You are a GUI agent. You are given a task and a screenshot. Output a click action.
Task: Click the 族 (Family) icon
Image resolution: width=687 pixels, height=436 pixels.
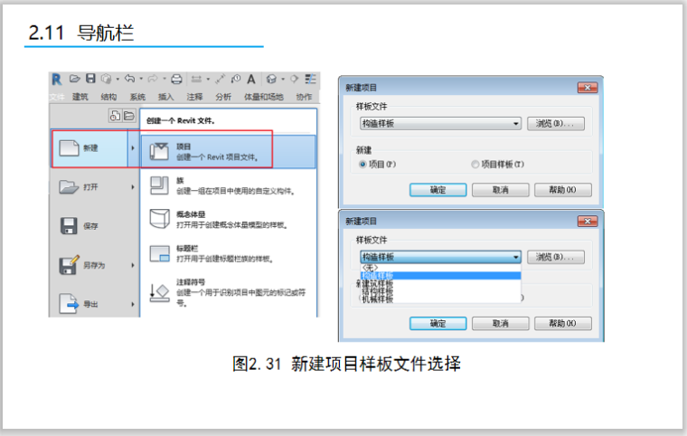coord(158,185)
